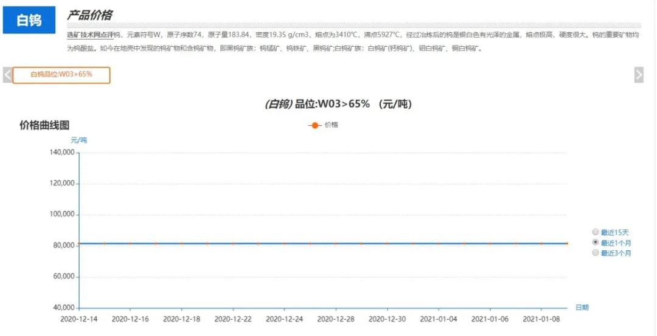Select the data point above 2020-12-22
This screenshot has height=336, width=657.
pos(233,244)
